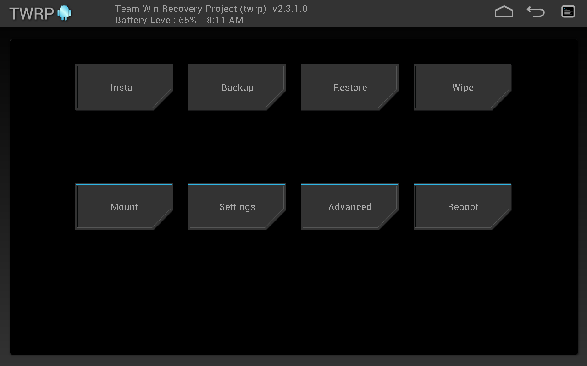Open the Settings menu
The height and width of the screenshot is (366, 587).
(237, 207)
